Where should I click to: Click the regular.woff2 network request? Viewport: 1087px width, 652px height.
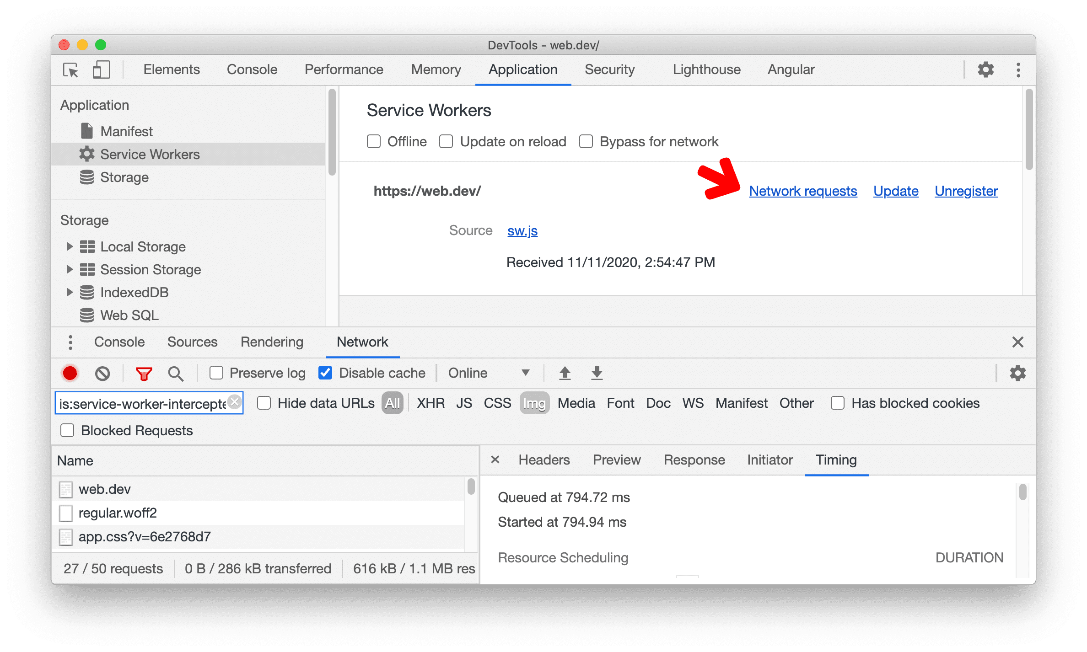[x=118, y=512]
